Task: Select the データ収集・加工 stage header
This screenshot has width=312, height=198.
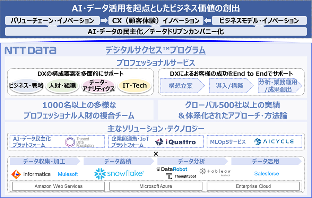Action: coord(45,161)
